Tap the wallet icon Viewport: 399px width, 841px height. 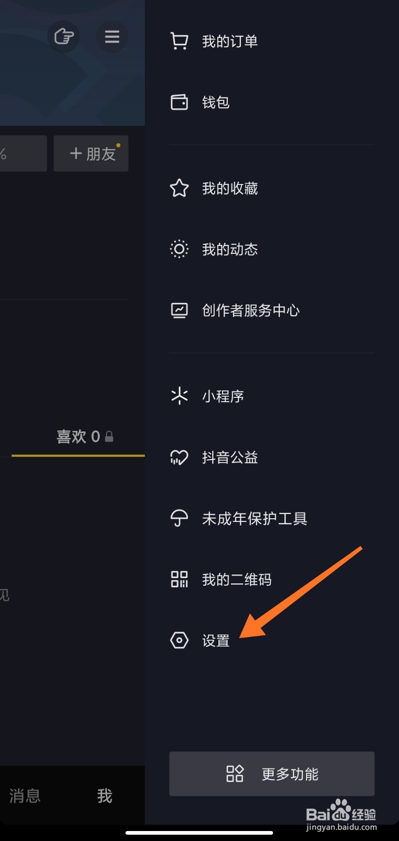tap(179, 102)
